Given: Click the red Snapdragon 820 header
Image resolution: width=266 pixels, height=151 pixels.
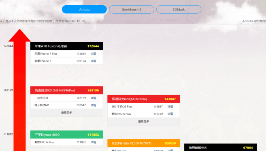Looking at the screenshot, I should coord(143,99).
